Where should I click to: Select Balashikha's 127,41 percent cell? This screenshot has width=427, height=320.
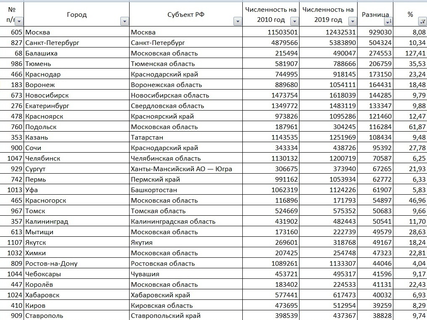(x=410, y=53)
